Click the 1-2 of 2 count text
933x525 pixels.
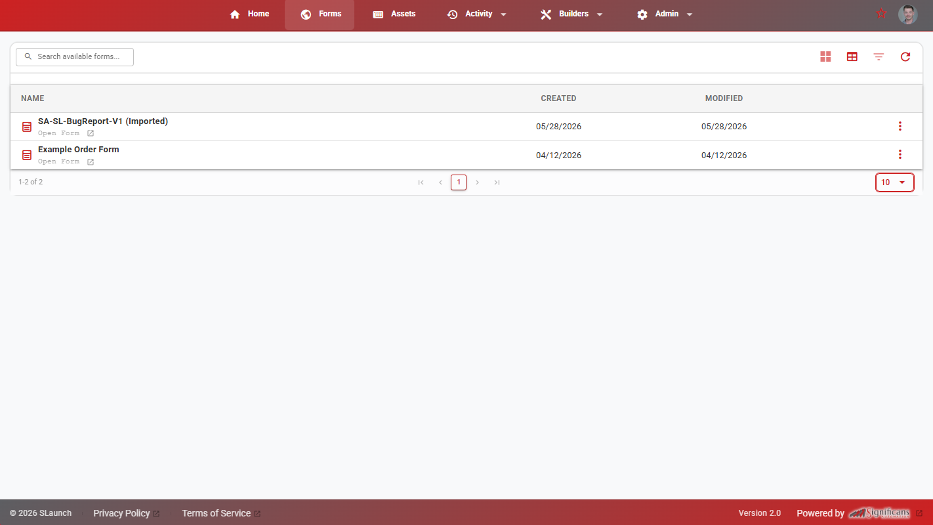tap(31, 182)
